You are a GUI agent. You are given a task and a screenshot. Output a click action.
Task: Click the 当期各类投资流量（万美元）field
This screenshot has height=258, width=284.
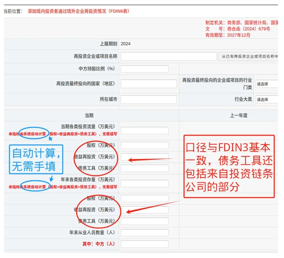coord(144,131)
